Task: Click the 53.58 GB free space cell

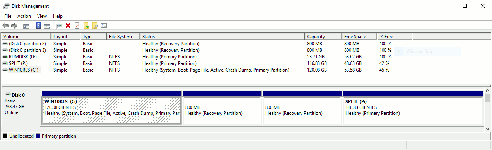Action: [353, 70]
